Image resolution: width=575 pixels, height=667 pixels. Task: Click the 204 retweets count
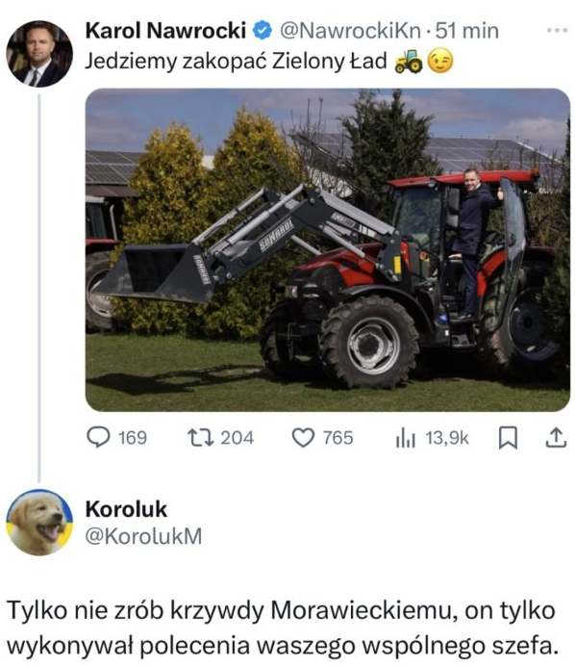tap(237, 438)
